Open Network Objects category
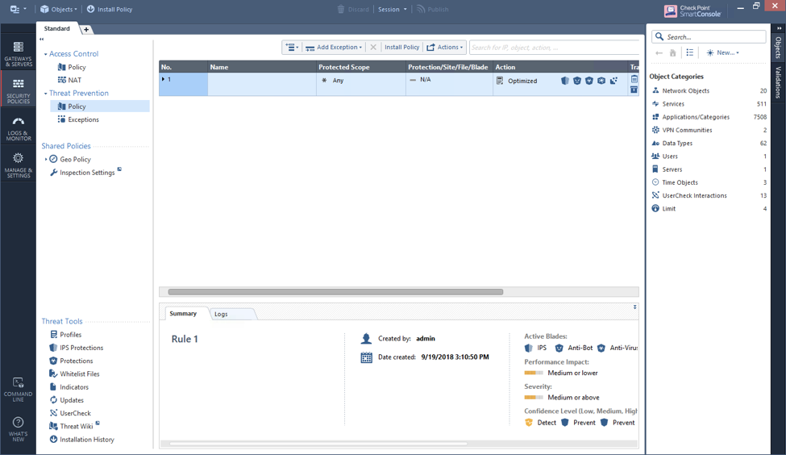Image resolution: width=786 pixels, height=455 pixels. [709, 91]
